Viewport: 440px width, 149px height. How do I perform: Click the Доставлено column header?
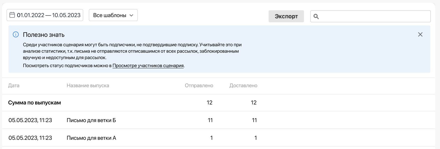coord(243,86)
